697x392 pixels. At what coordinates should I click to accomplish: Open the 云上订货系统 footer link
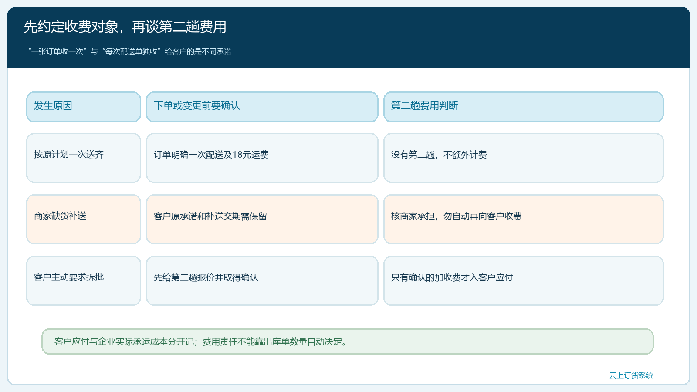pyautogui.click(x=631, y=375)
